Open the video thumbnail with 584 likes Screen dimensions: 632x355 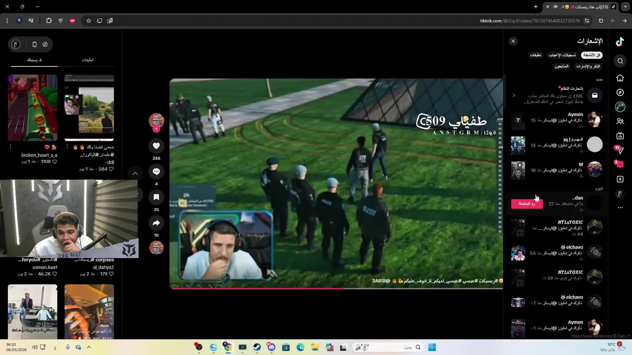coord(89,108)
